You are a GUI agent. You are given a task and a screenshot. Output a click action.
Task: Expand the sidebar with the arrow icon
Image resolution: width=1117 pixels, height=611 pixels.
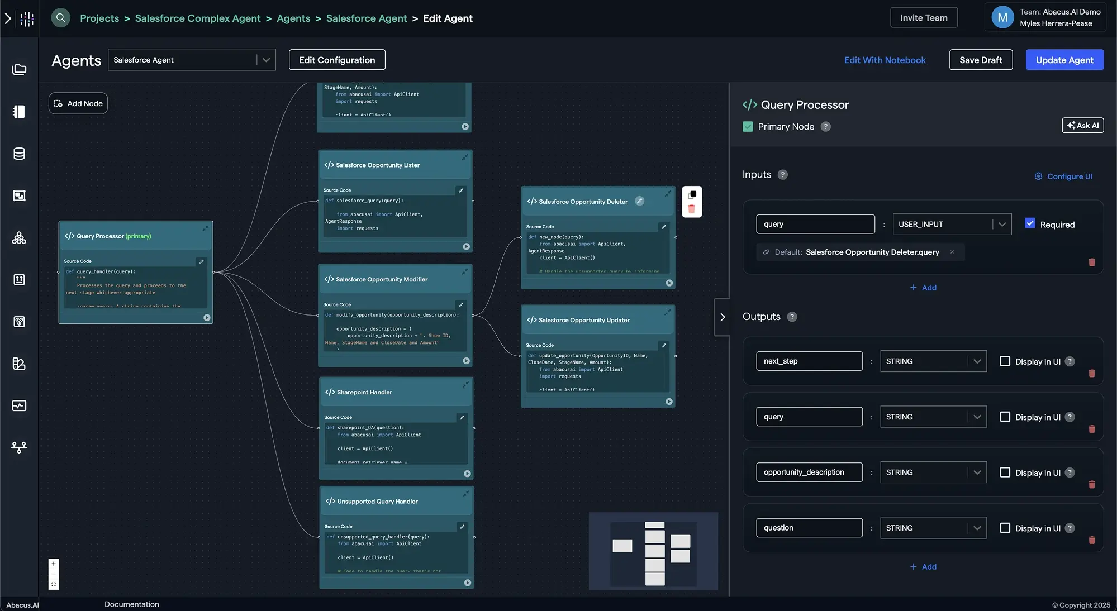8,18
